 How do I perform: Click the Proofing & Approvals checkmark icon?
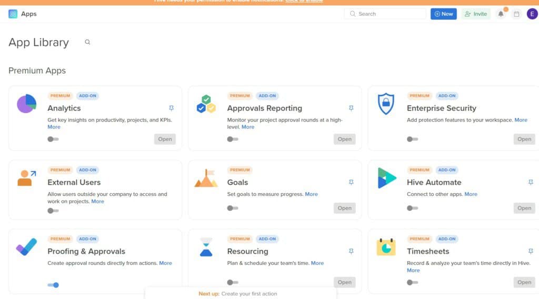[26, 247]
